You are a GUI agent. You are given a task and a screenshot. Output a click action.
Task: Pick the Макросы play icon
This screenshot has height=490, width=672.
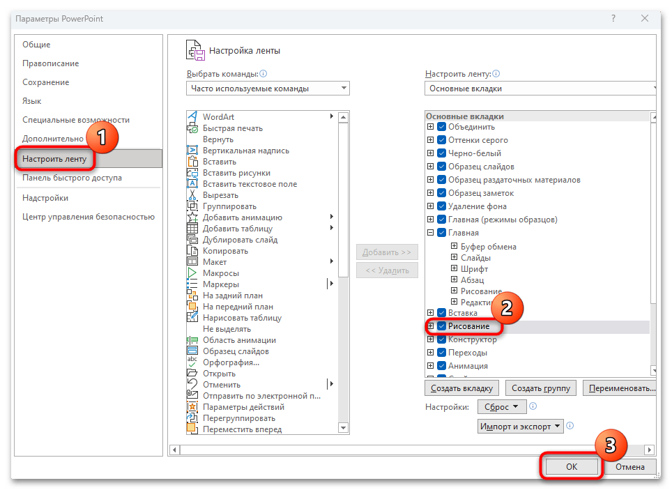(192, 273)
